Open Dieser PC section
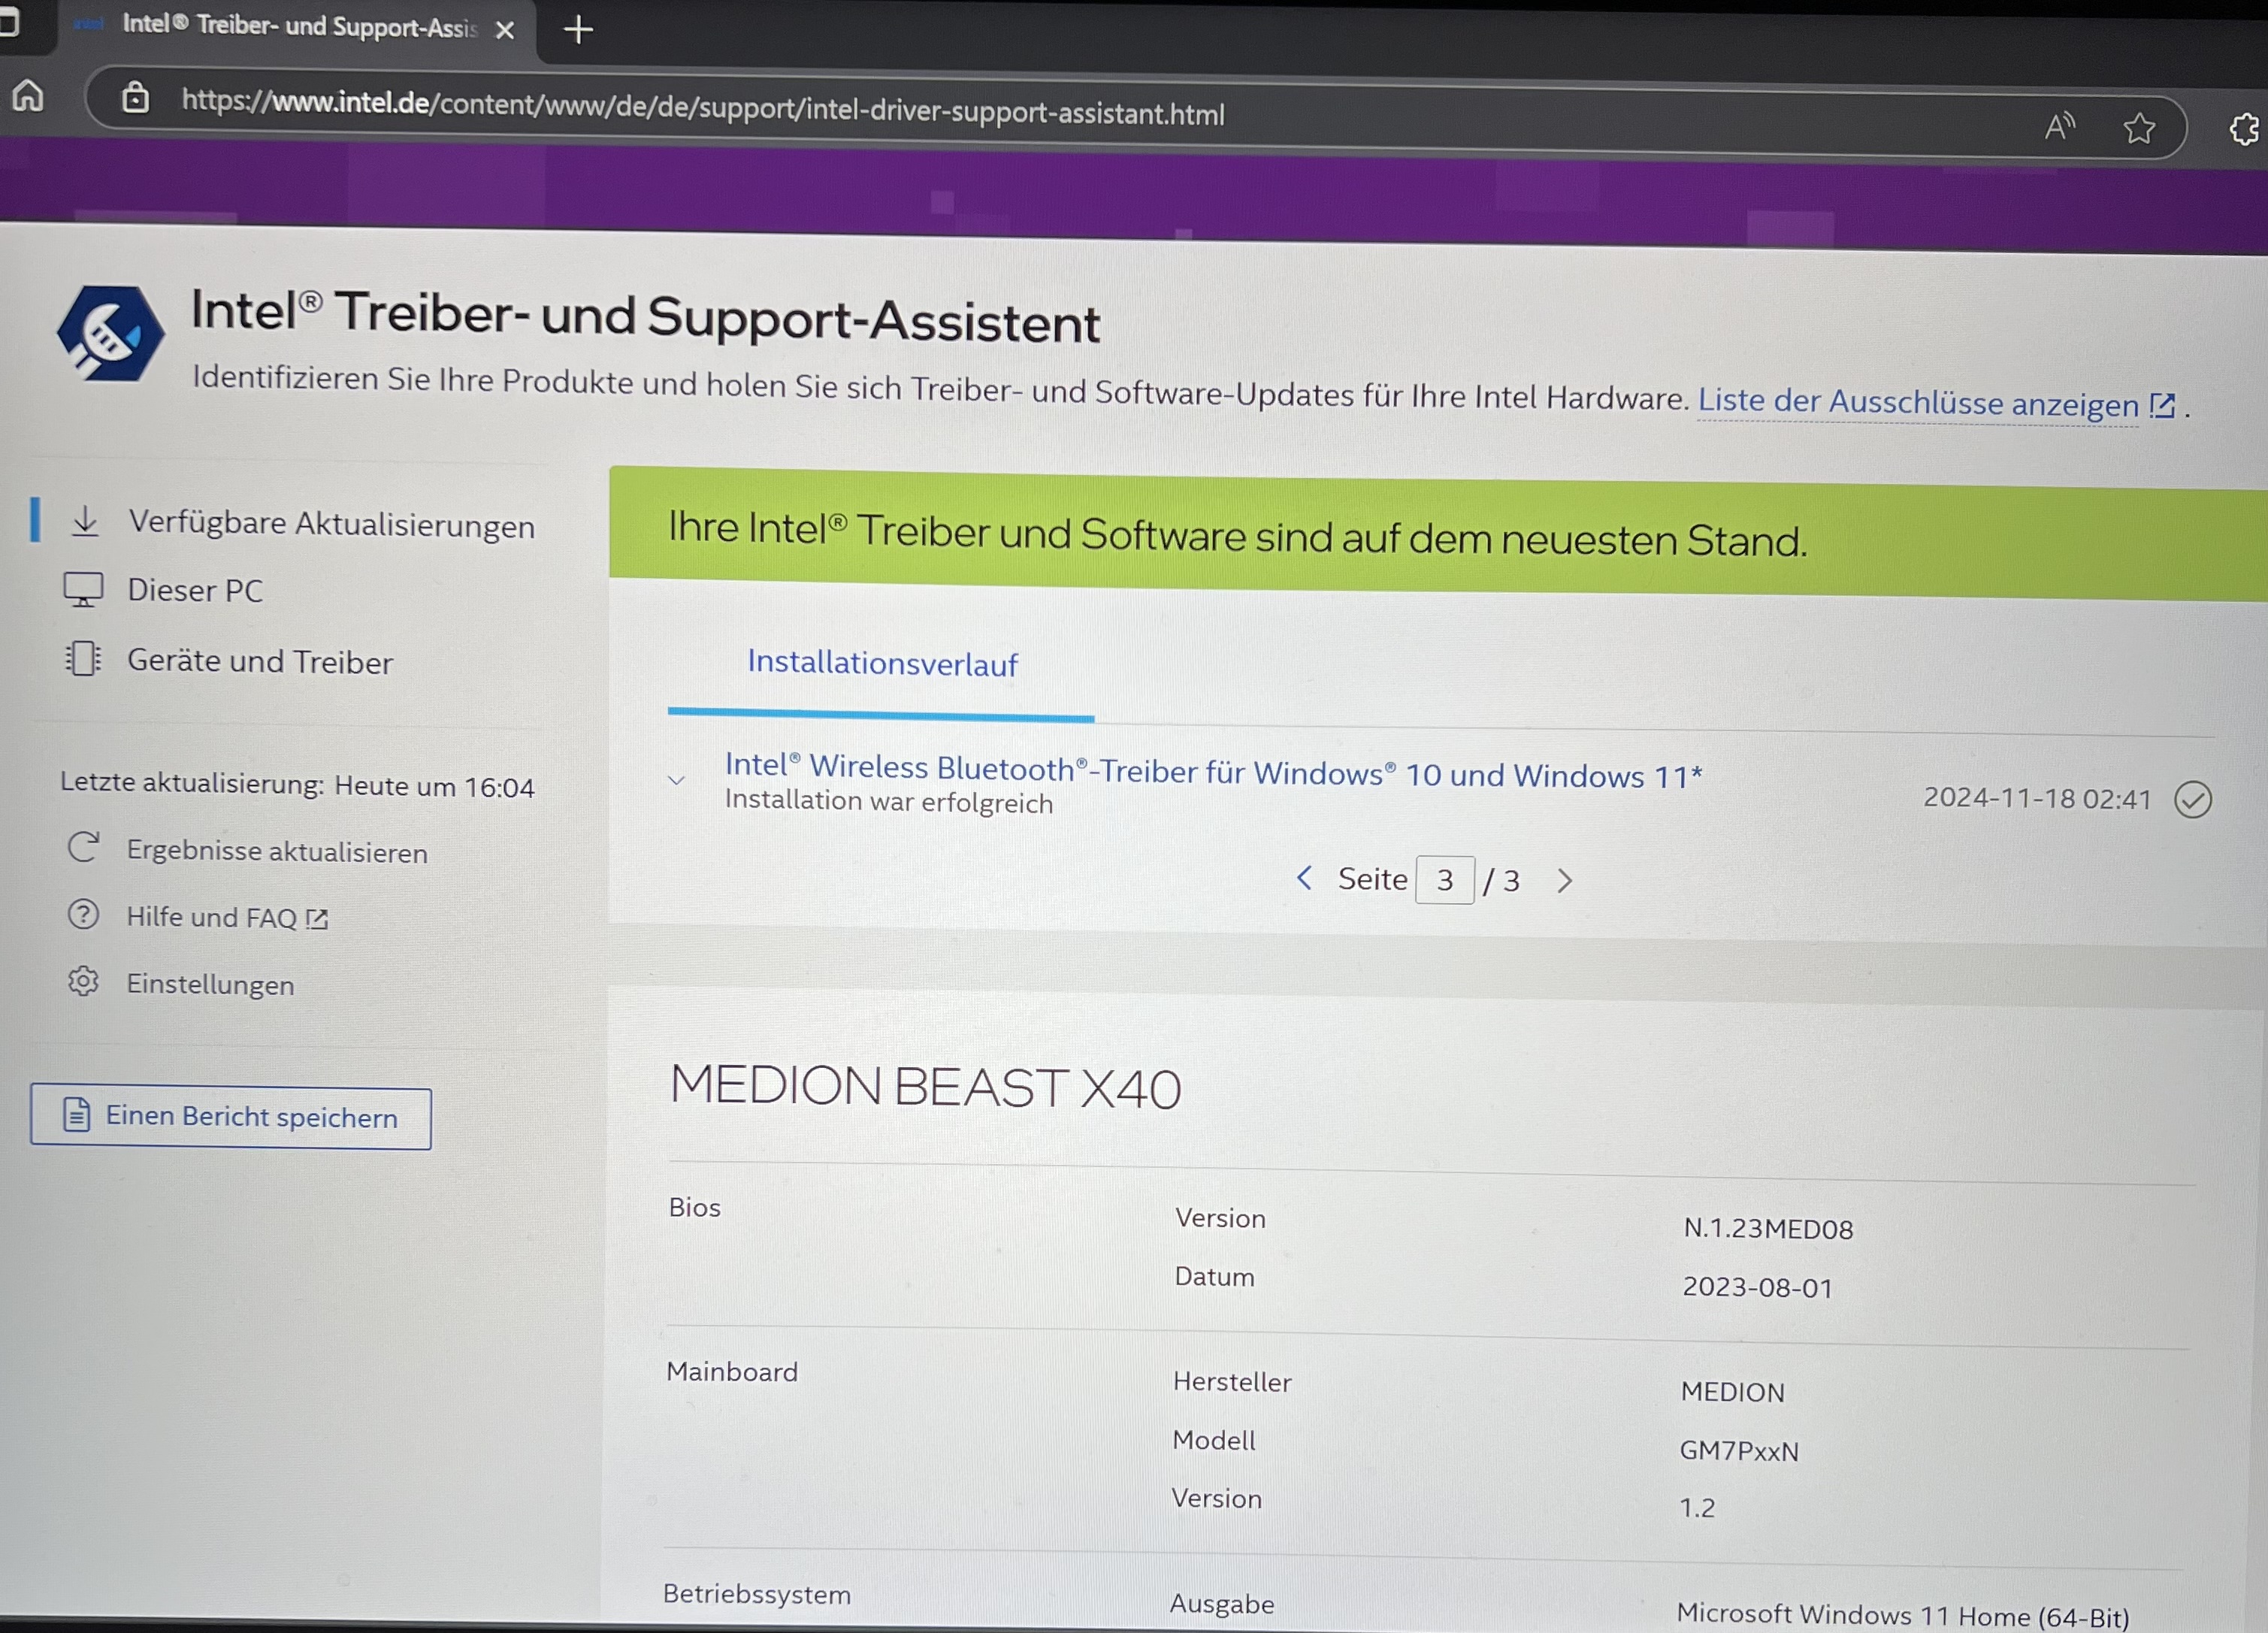Screen dimensions: 2268x1633 coord(195,591)
